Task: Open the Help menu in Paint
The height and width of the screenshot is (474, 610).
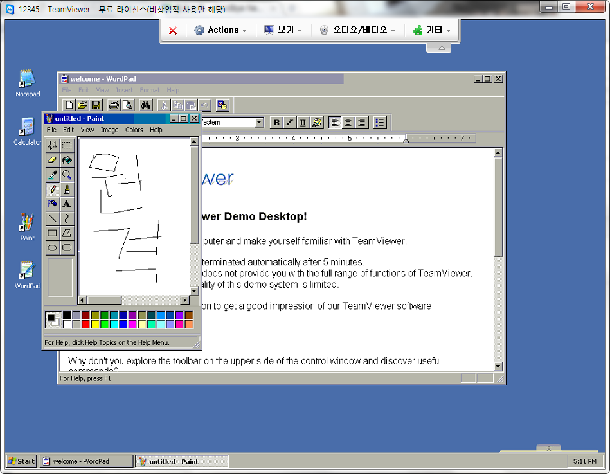Action: pyautogui.click(x=156, y=130)
